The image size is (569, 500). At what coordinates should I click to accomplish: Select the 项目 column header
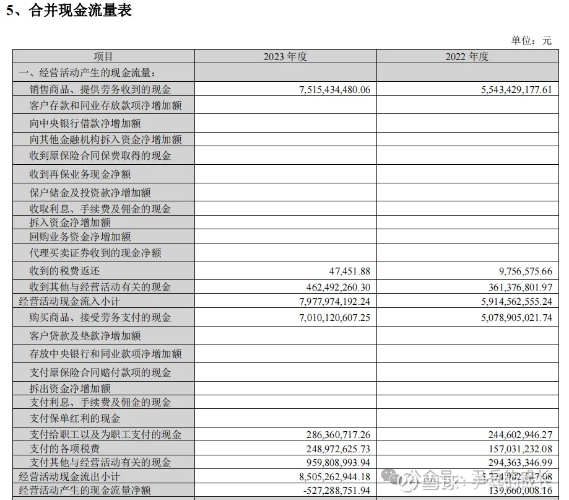pos(103,56)
